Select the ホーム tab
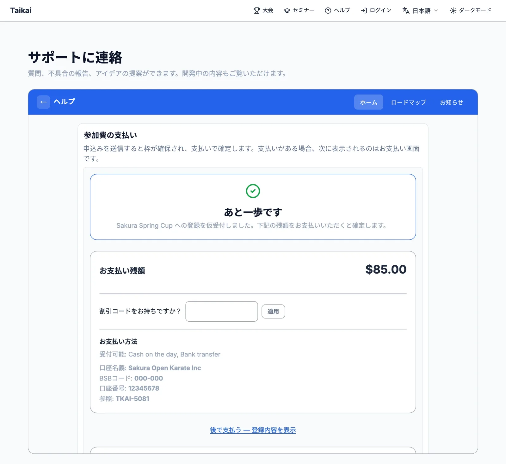This screenshot has height=464, width=506. (x=369, y=102)
